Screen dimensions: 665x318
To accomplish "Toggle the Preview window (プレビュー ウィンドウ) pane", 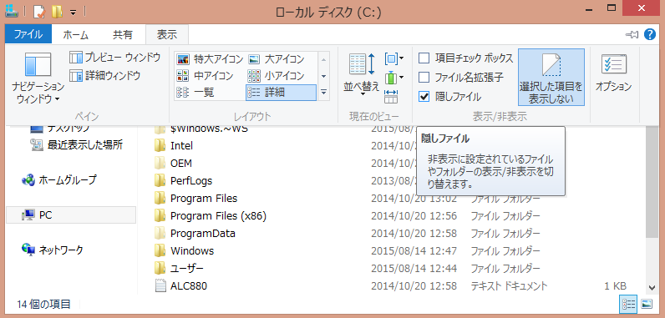I will [x=115, y=58].
